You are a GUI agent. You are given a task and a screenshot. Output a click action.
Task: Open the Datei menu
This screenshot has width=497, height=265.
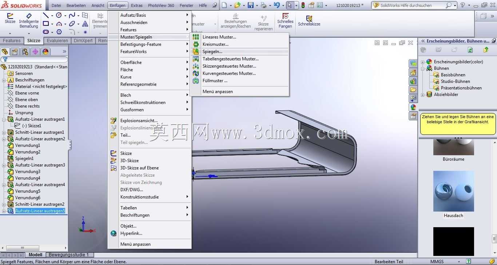(56, 5)
